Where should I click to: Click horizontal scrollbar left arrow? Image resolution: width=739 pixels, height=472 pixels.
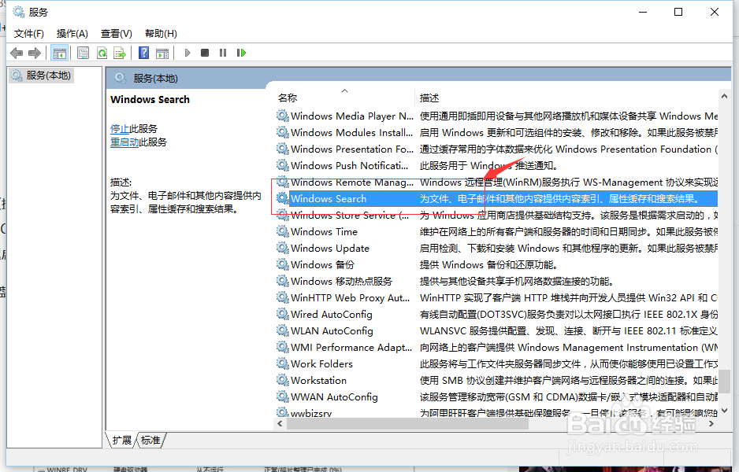pyautogui.click(x=280, y=423)
